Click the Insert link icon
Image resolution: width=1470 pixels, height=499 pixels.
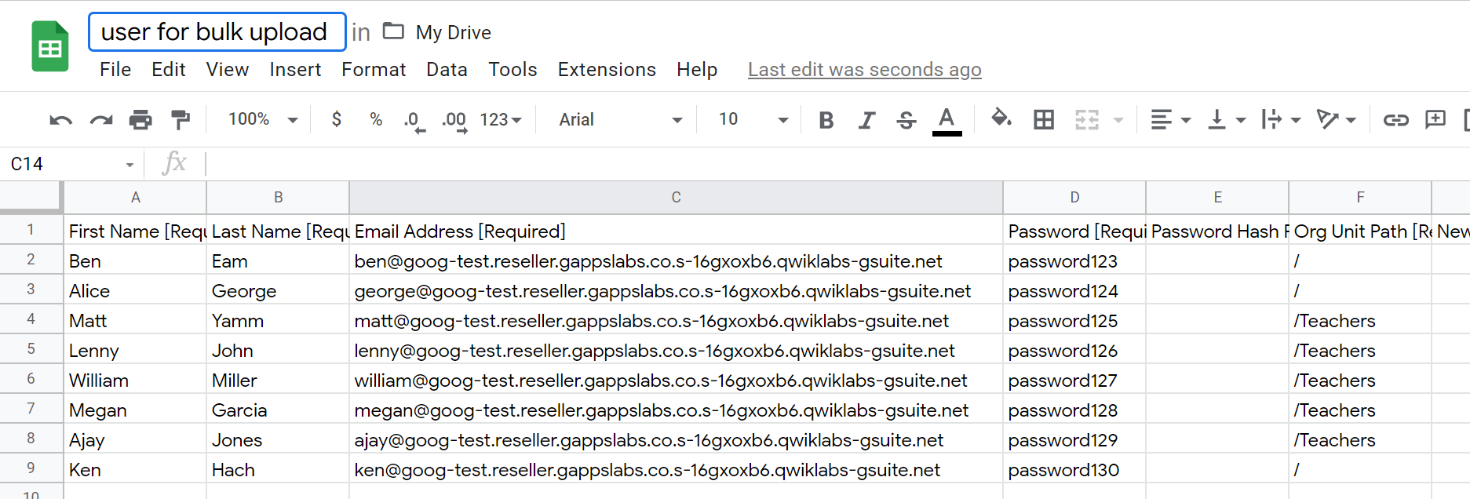point(1395,120)
